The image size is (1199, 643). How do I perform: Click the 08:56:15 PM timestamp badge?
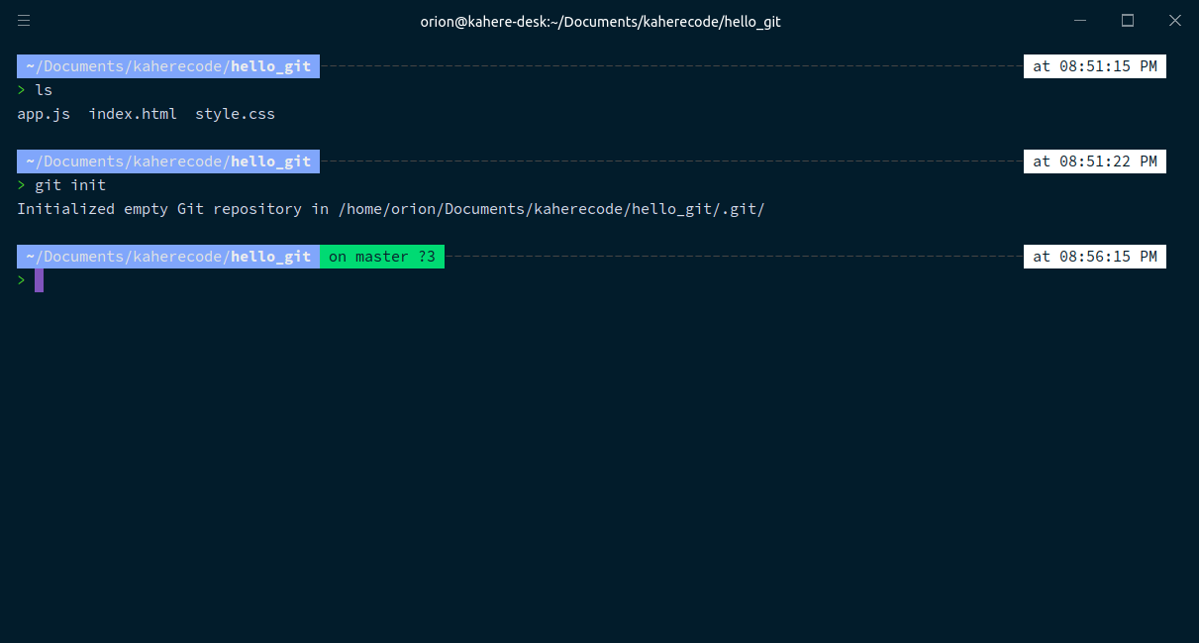1094,257
